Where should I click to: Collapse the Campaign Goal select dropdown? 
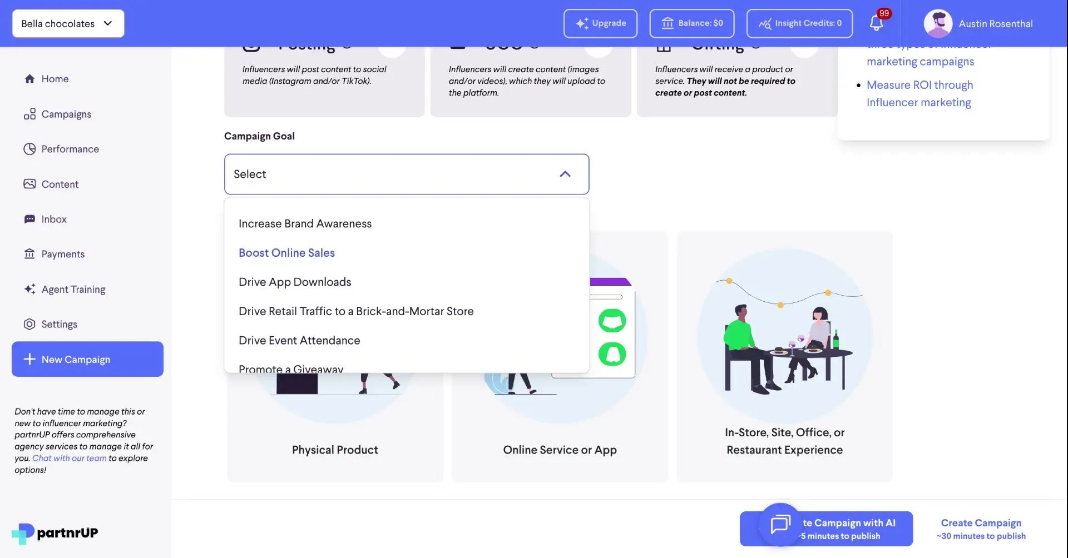(x=565, y=173)
